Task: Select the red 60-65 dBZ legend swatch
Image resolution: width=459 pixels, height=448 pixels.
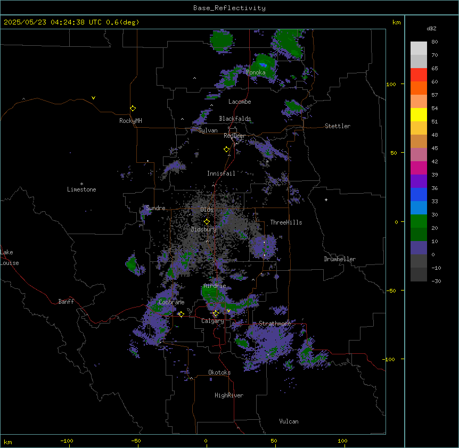Action: tap(419, 74)
